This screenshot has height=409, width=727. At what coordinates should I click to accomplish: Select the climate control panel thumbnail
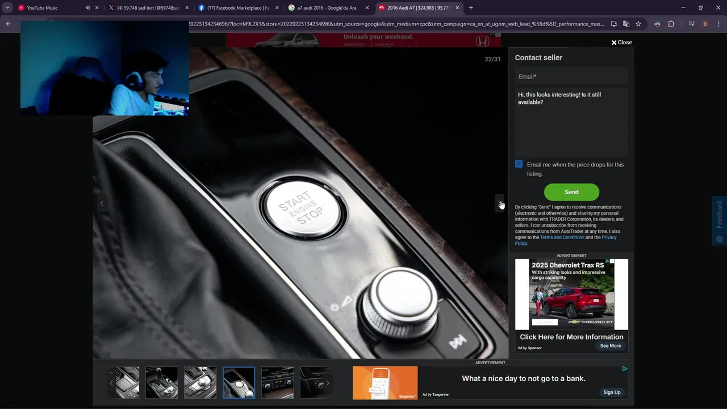[x=277, y=382]
